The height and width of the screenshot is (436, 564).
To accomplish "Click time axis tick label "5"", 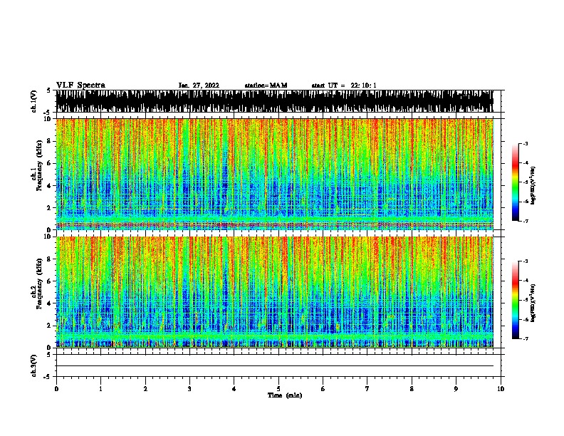I will click(x=278, y=389).
